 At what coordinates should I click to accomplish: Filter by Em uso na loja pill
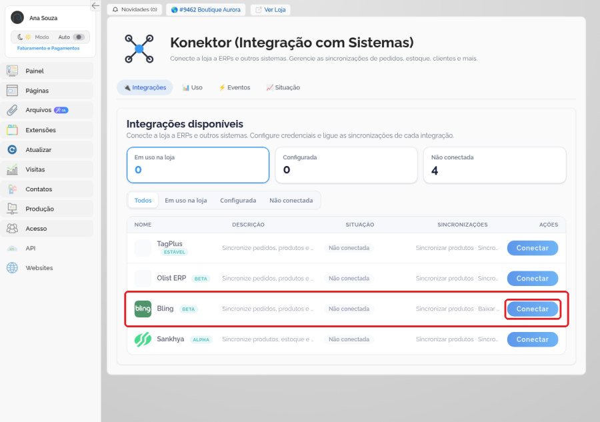point(186,201)
